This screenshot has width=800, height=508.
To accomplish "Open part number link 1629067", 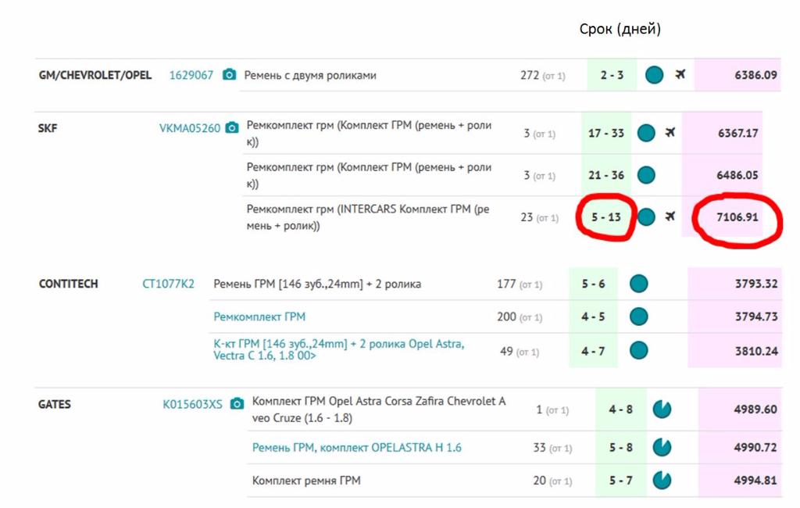I will tap(191, 75).
